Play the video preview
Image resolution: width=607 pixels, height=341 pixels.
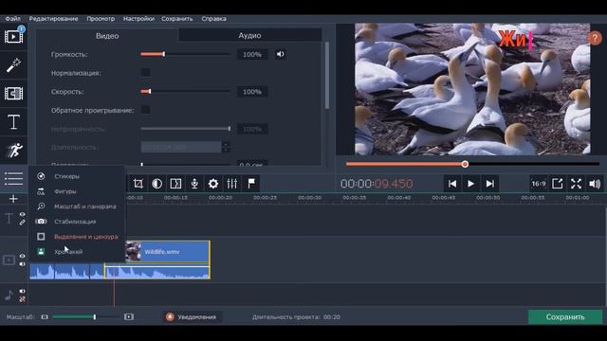[470, 184]
